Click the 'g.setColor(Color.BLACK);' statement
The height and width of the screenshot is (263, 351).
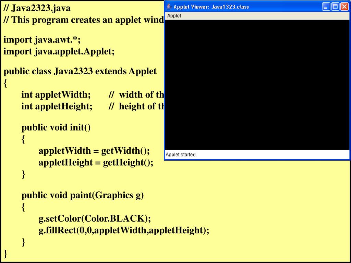tap(95, 219)
